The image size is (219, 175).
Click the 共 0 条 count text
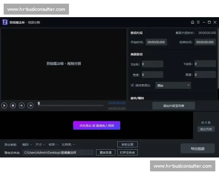(206, 122)
